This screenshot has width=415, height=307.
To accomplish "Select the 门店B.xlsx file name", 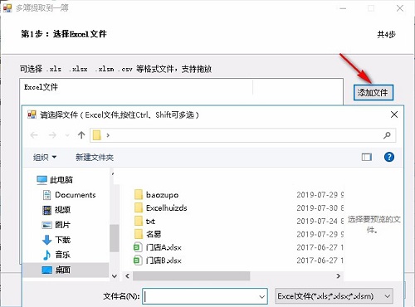I will (x=164, y=261).
